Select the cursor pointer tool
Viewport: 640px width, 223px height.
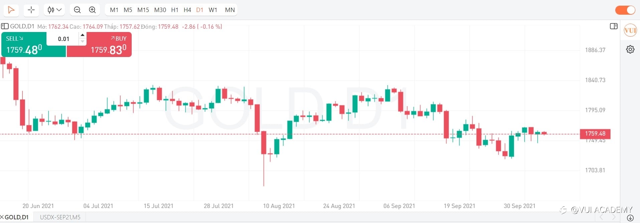coord(11,10)
